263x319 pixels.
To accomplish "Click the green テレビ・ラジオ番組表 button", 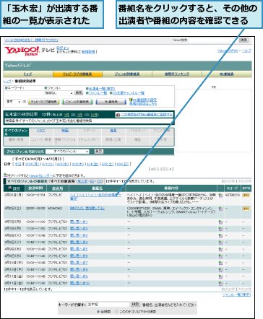I will pos(43,102).
